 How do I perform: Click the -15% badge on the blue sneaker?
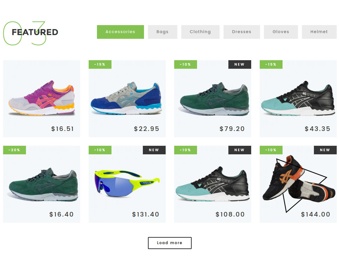[100, 64]
